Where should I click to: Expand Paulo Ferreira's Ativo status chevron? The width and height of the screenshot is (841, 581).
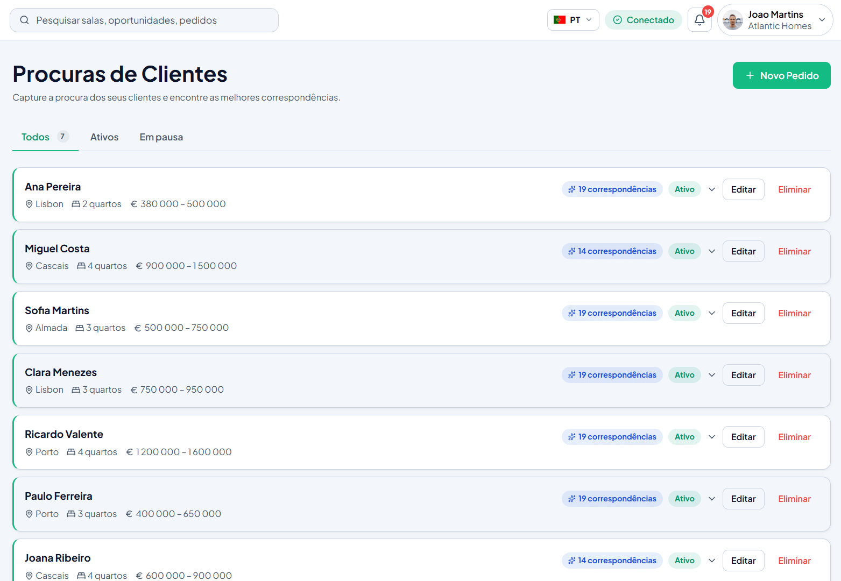[x=712, y=499]
